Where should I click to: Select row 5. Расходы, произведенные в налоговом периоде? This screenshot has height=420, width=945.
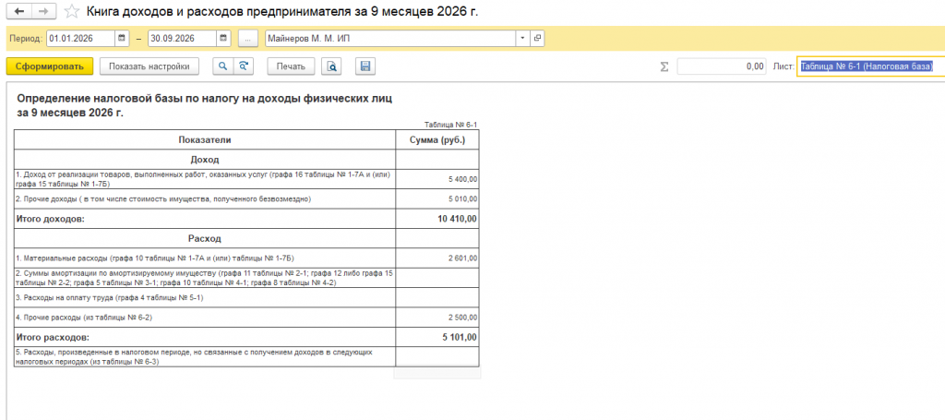[205, 356]
